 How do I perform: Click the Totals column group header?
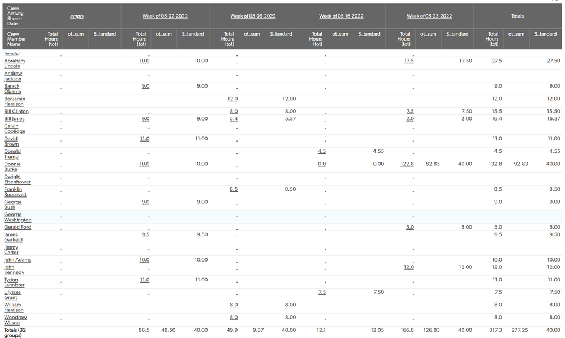point(517,16)
